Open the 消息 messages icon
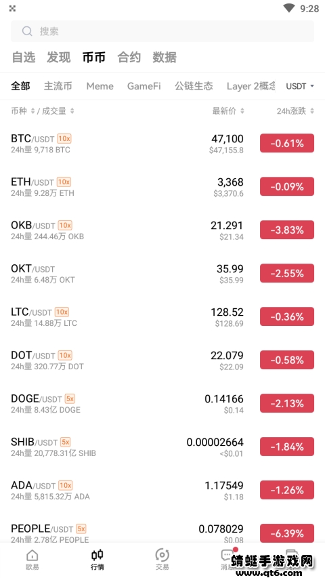 [227, 555]
